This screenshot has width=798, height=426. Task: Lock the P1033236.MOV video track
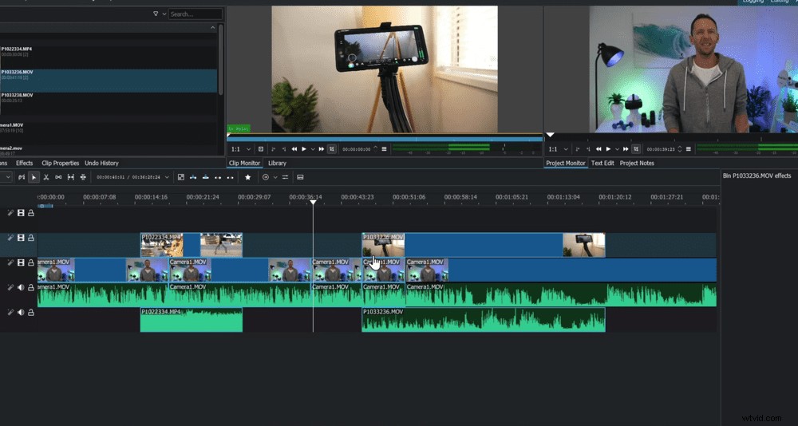point(31,238)
